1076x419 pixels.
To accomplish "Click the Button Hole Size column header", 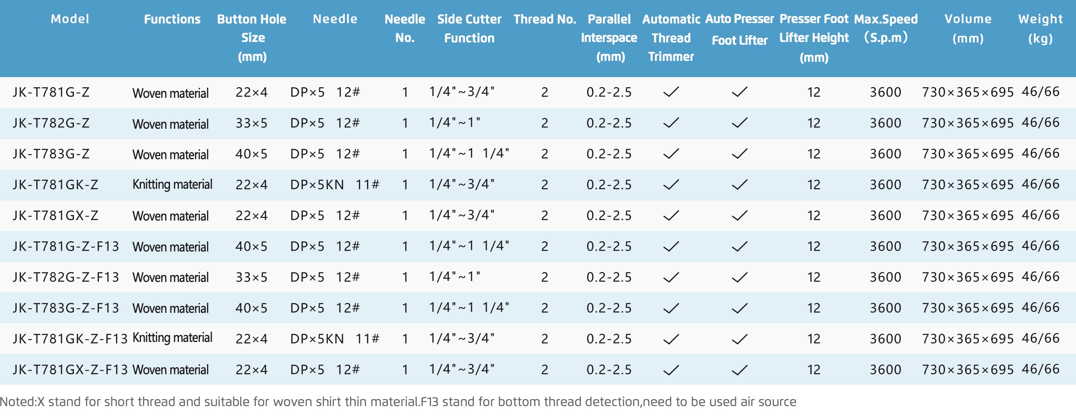I will point(252,38).
